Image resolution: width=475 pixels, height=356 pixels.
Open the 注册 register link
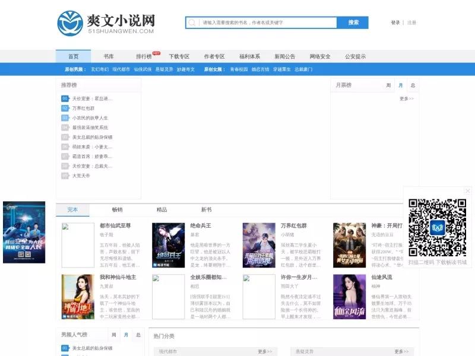point(411,23)
